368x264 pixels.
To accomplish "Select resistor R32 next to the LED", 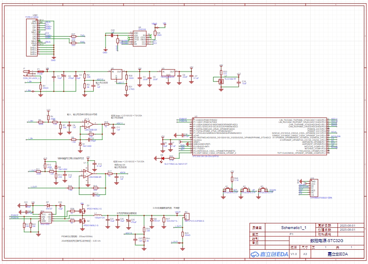I will tap(172, 158).
